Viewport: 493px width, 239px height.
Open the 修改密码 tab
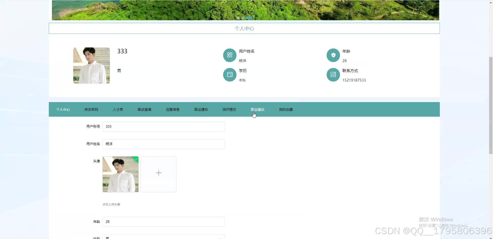pos(91,109)
